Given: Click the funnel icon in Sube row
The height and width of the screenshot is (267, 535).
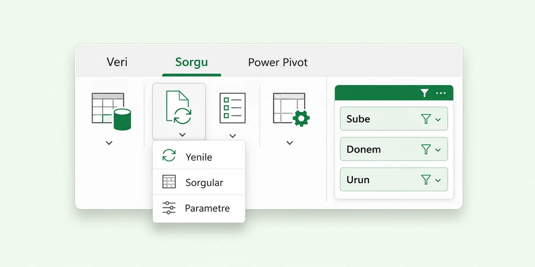Looking at the screenshot, I should pyautogui.click(x=426, y=119).
